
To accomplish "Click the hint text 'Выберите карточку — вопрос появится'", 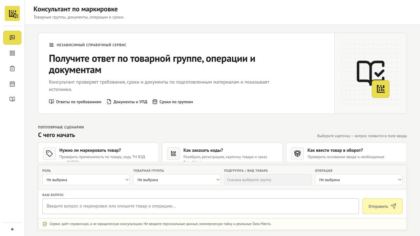I will tap(362, 136).
